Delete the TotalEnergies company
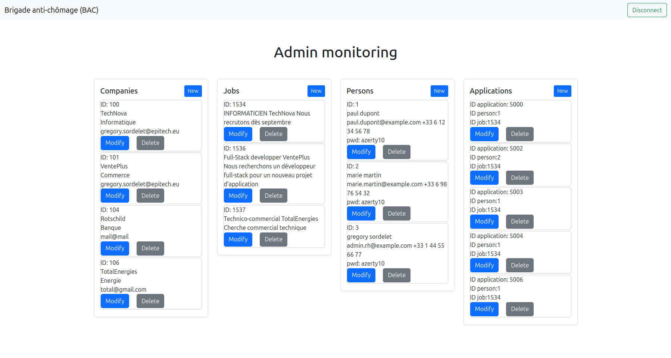The width and height of the screenshot is (671, 358). coord(150,301)
